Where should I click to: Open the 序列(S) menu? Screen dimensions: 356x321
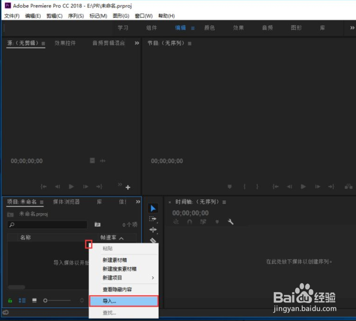click(76, 16)
